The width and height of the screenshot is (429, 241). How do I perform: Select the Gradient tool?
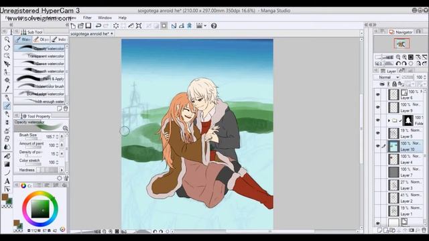(7, 164)
